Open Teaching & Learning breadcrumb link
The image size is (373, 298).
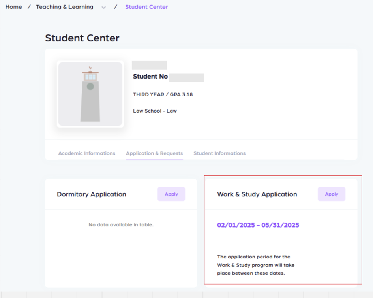coord(65,7)
